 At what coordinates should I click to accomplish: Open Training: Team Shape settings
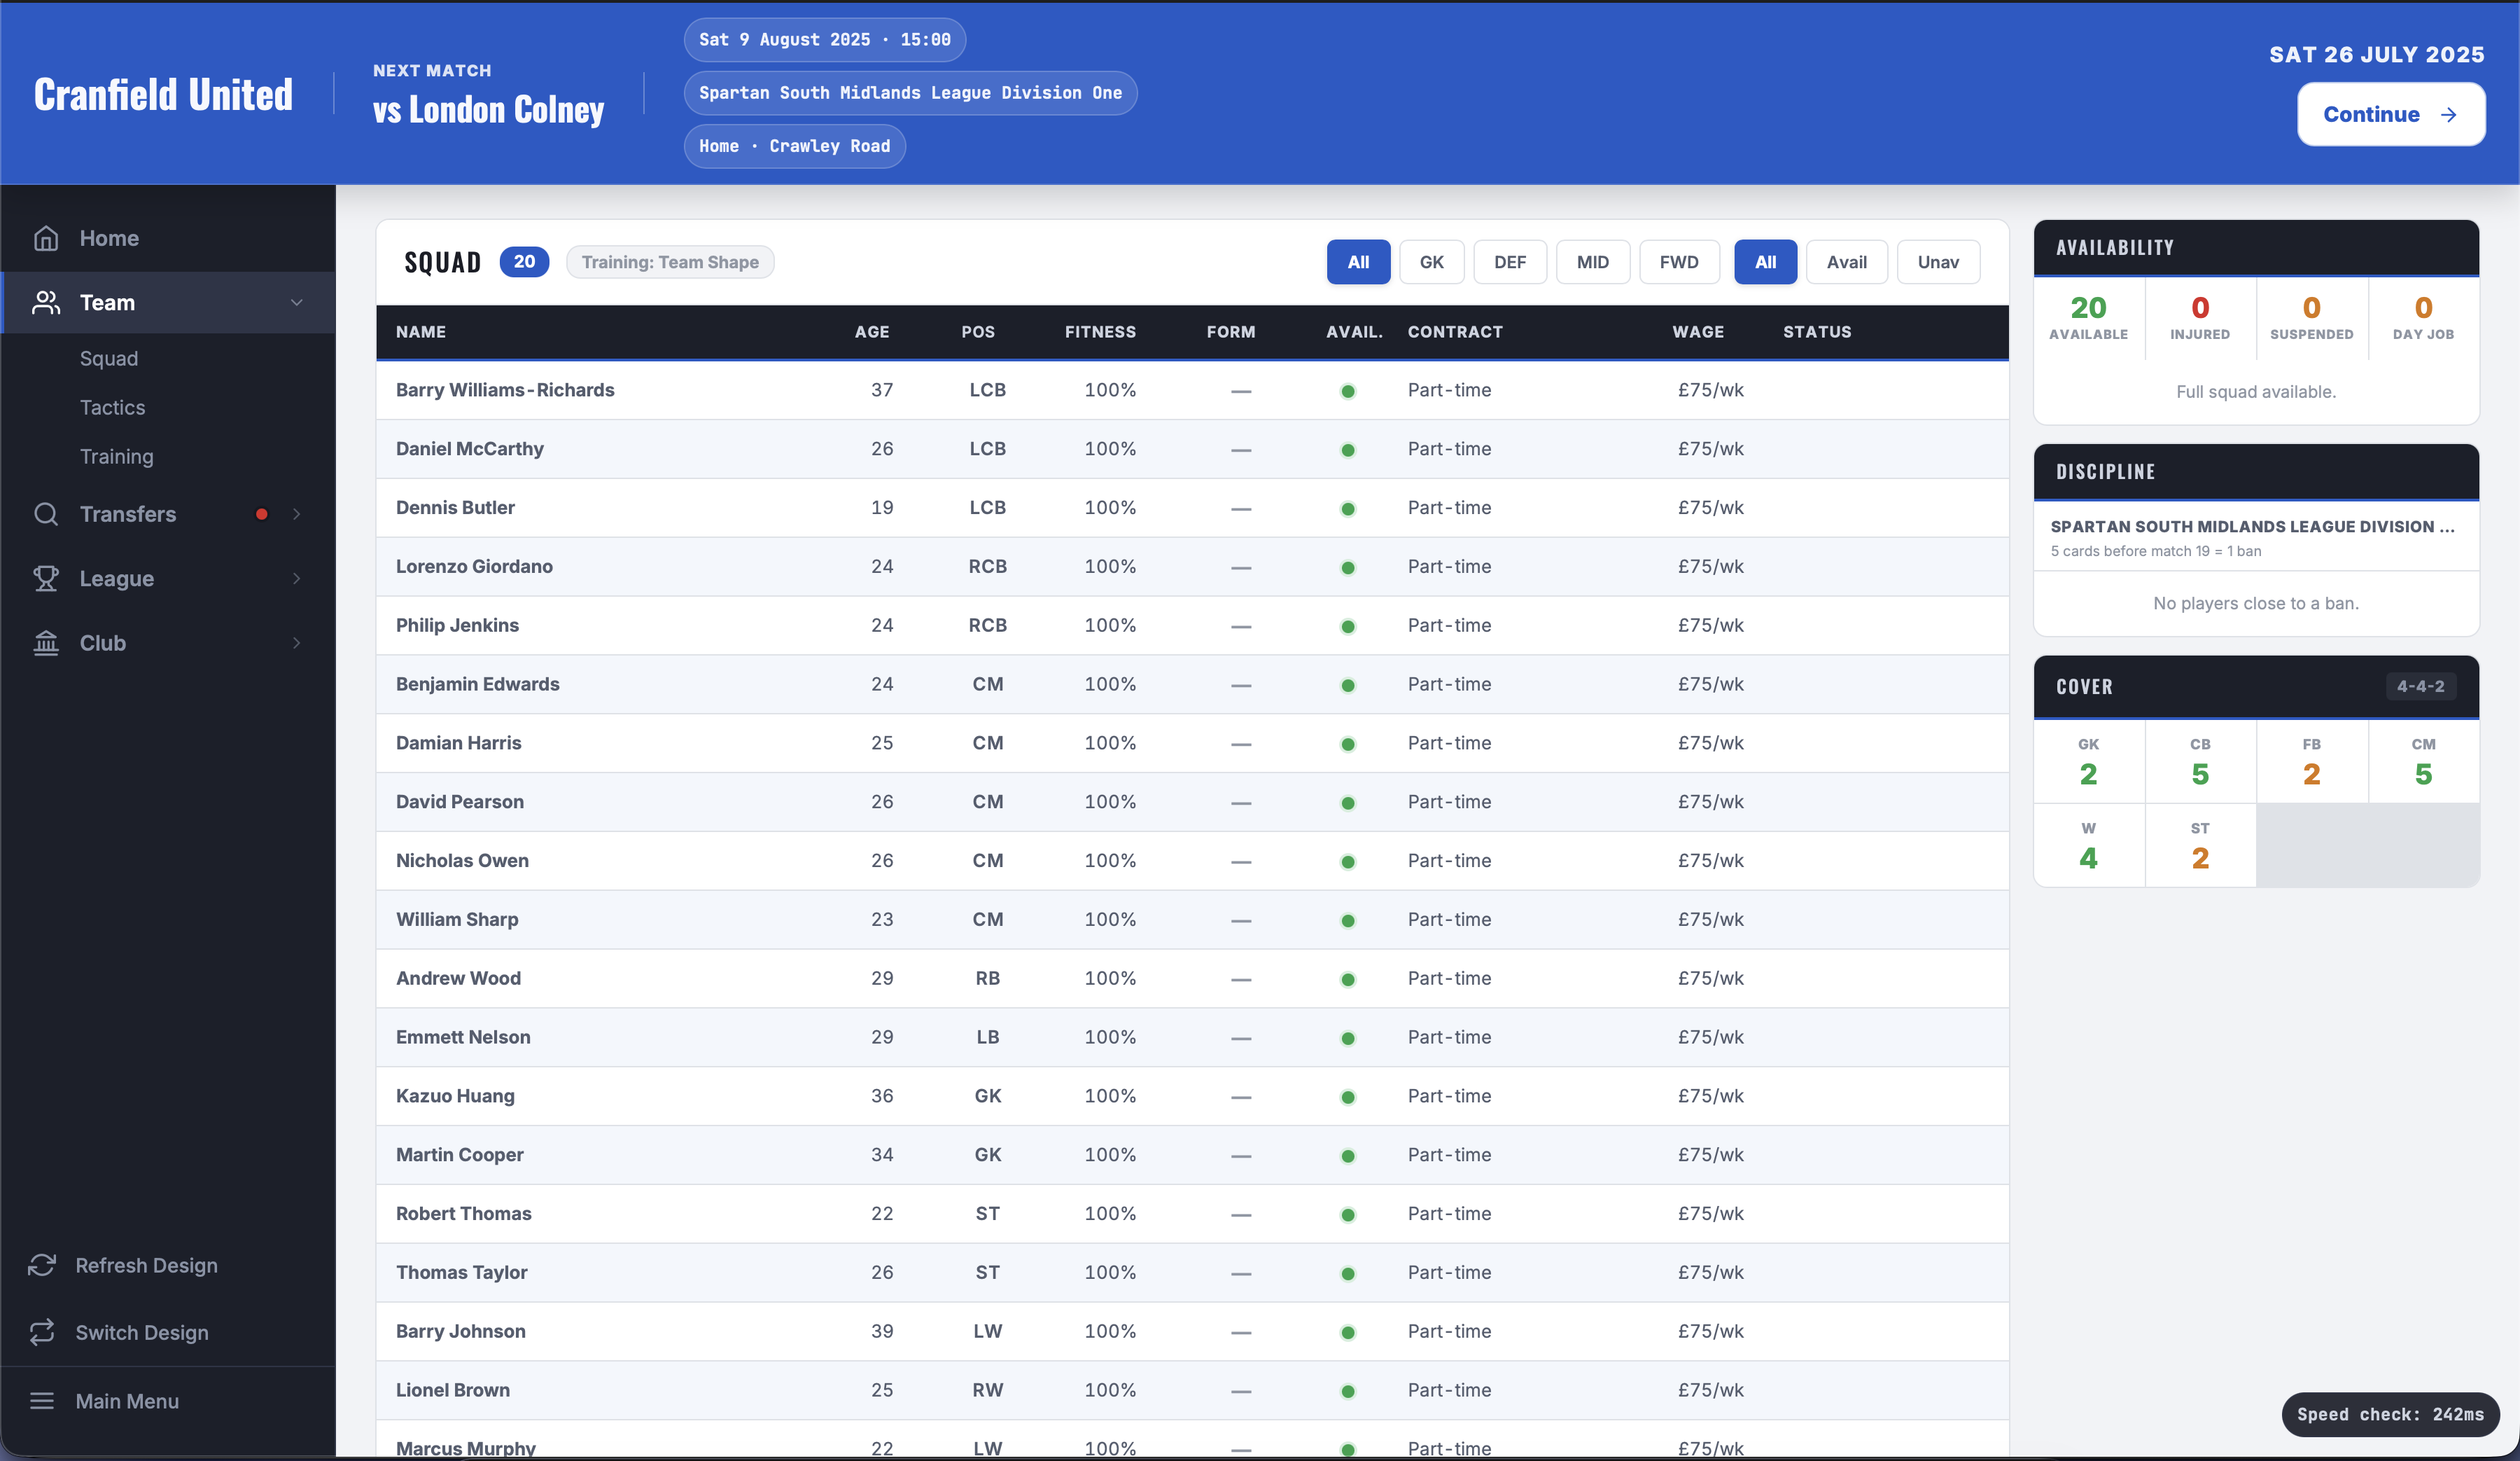[670, 261]
